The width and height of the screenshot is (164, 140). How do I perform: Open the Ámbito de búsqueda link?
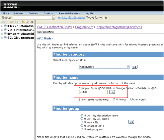72,17
